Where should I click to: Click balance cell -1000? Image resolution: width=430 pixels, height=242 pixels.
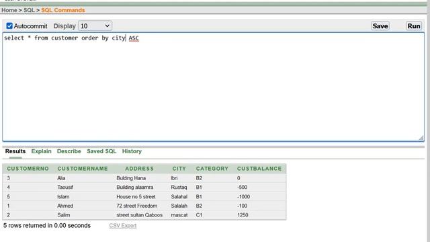[243, 196]
